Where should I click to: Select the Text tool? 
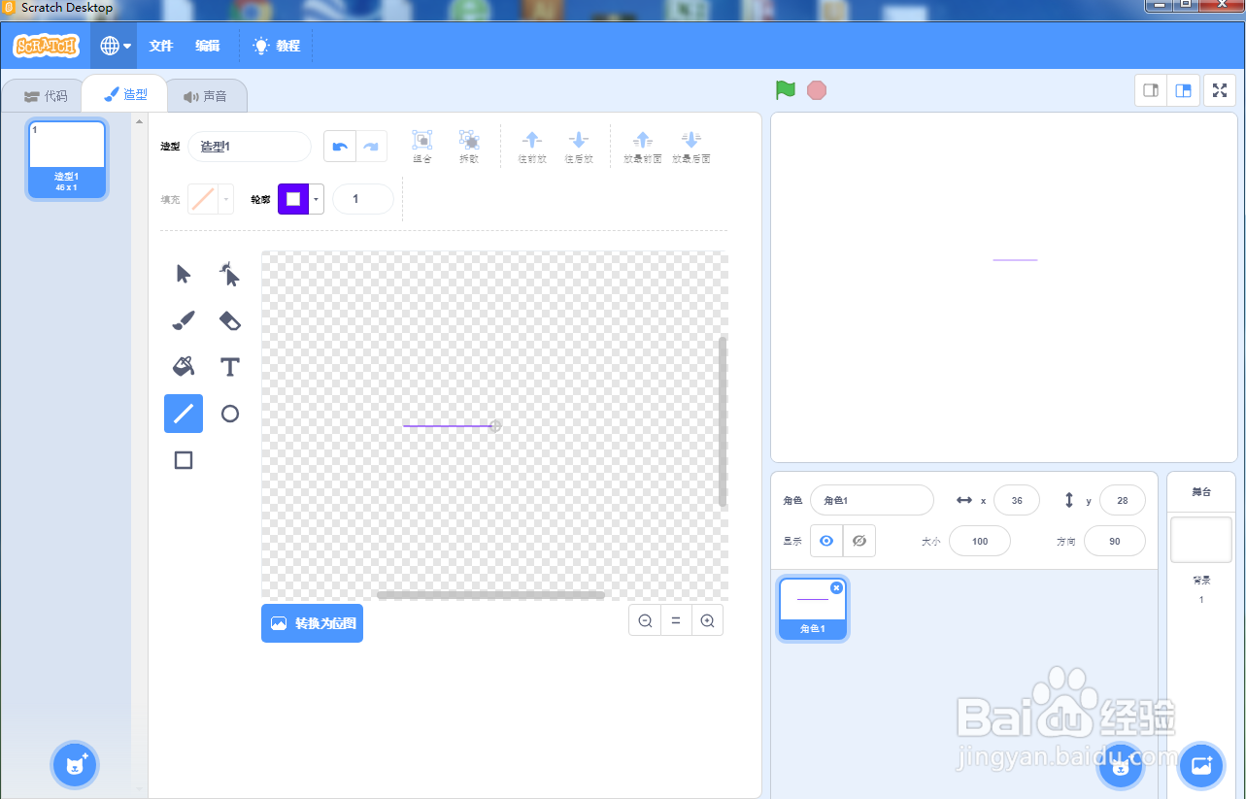[229, 367]
